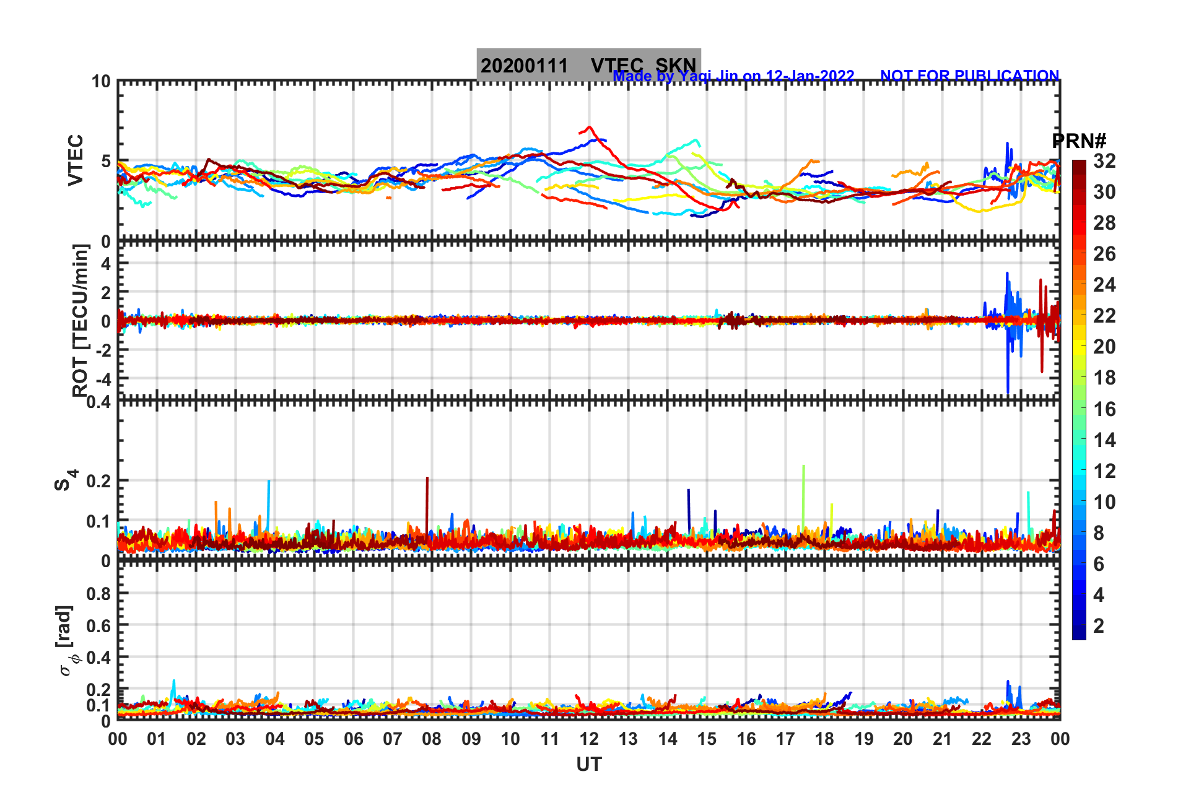Click the VTEC y-axis label

[76, 160]
